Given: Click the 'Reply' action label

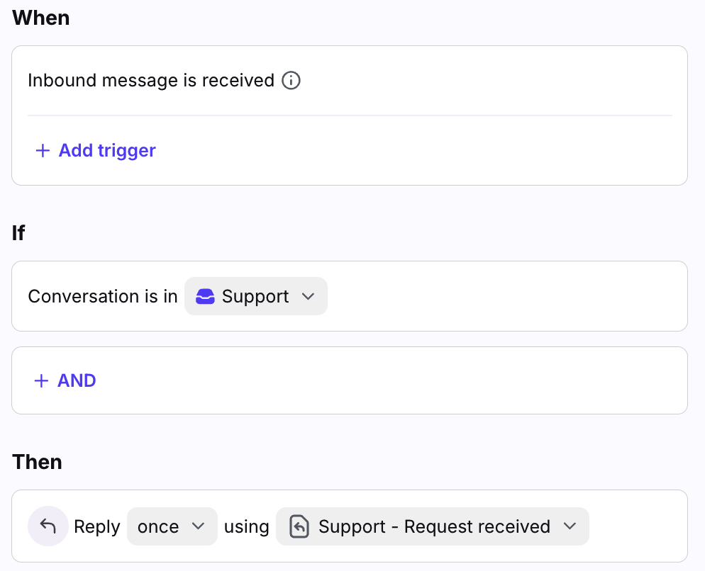Looking at the screenshot, I should tap(97, 527).
